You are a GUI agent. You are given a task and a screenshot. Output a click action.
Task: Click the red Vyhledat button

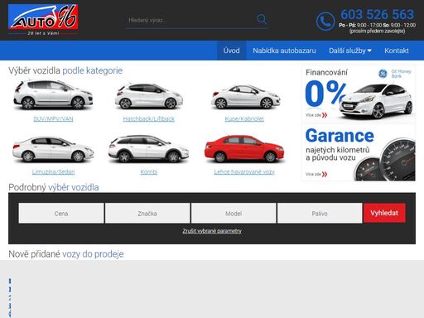click(x=384, y=213)
